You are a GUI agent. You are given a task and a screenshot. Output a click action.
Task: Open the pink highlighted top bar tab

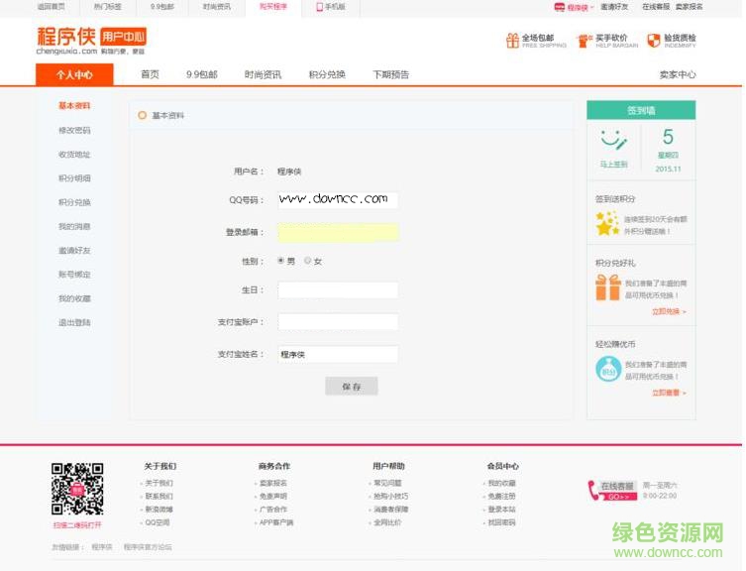(273, 7)
